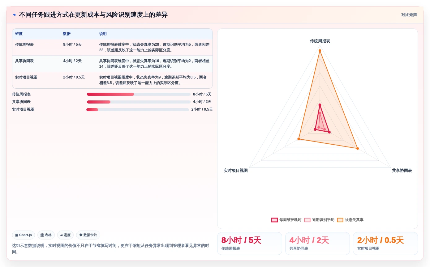
Task: Click the 传统周报表 progress bar
Action: (139, 94)
